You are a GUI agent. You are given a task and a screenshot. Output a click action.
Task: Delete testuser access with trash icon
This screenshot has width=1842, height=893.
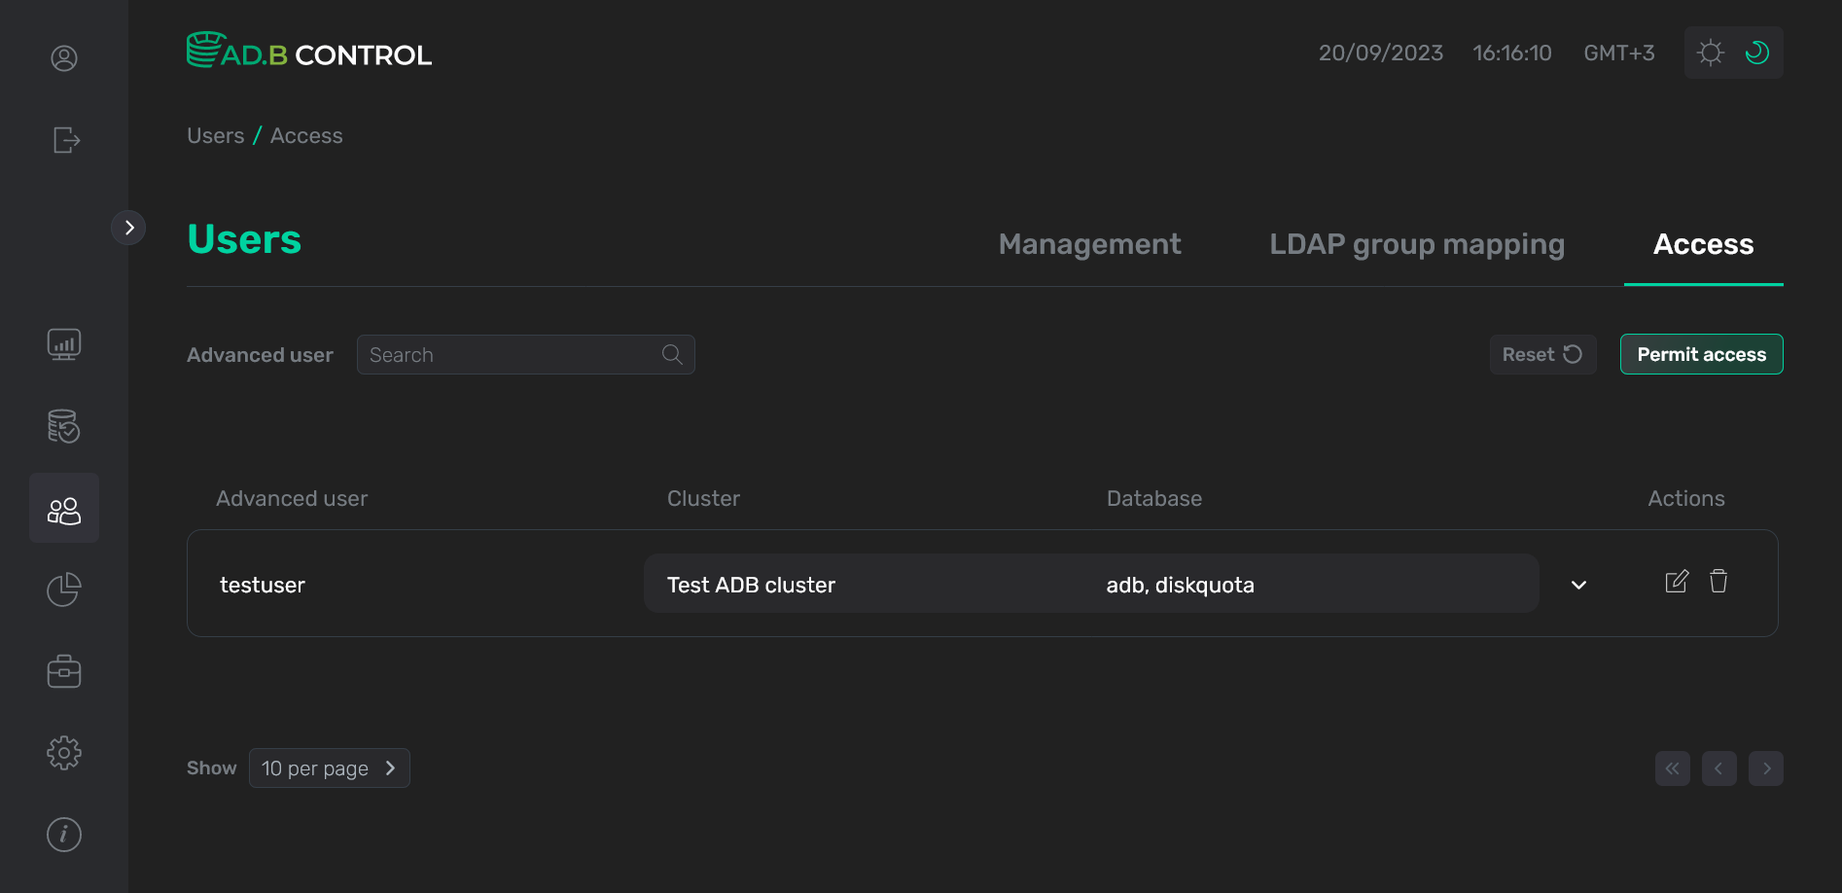point(1718,582)
